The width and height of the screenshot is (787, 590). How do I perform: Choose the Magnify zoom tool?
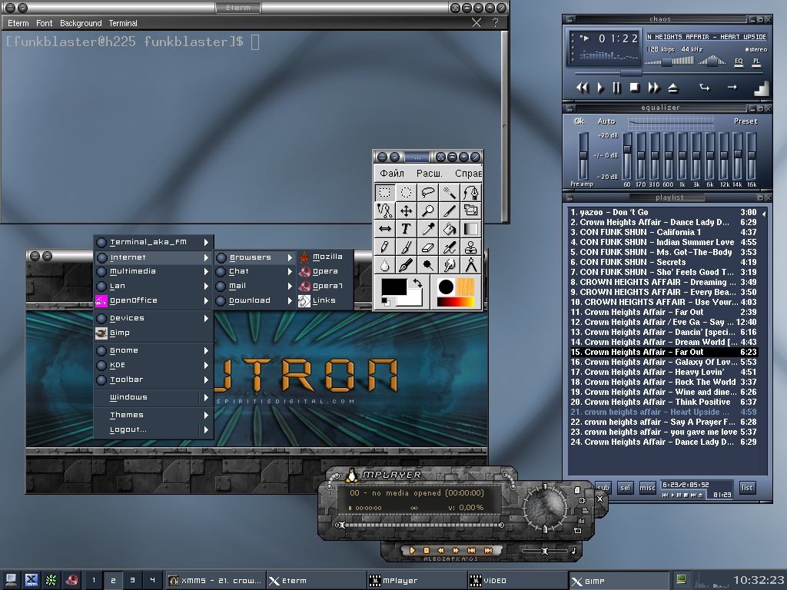click(427, 210)
